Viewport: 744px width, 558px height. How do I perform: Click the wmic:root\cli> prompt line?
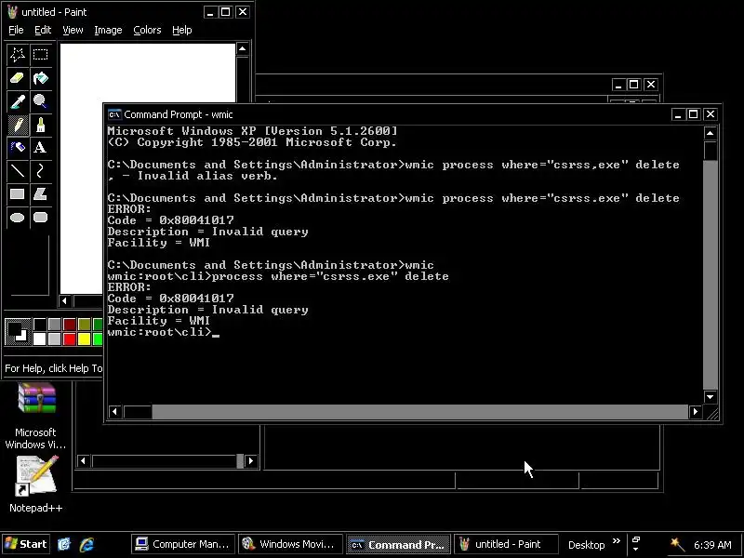tap(164, 332)
